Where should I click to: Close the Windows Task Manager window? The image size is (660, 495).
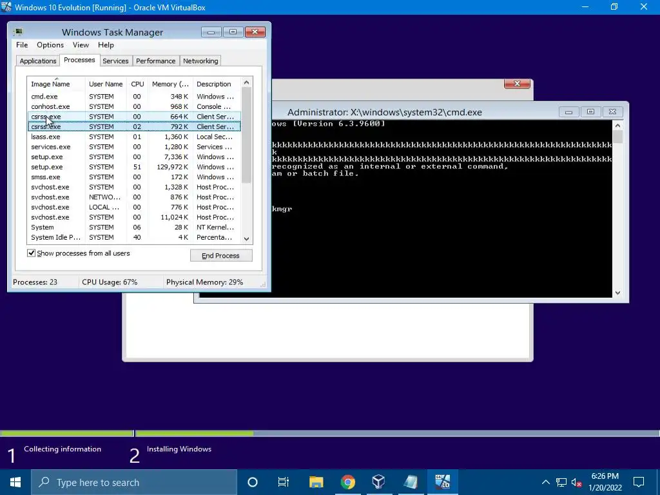point(255,32)
